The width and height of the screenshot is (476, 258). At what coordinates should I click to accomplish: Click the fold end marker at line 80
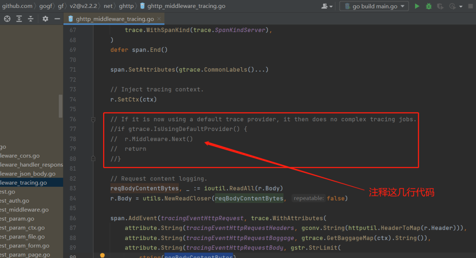[93, 158]
